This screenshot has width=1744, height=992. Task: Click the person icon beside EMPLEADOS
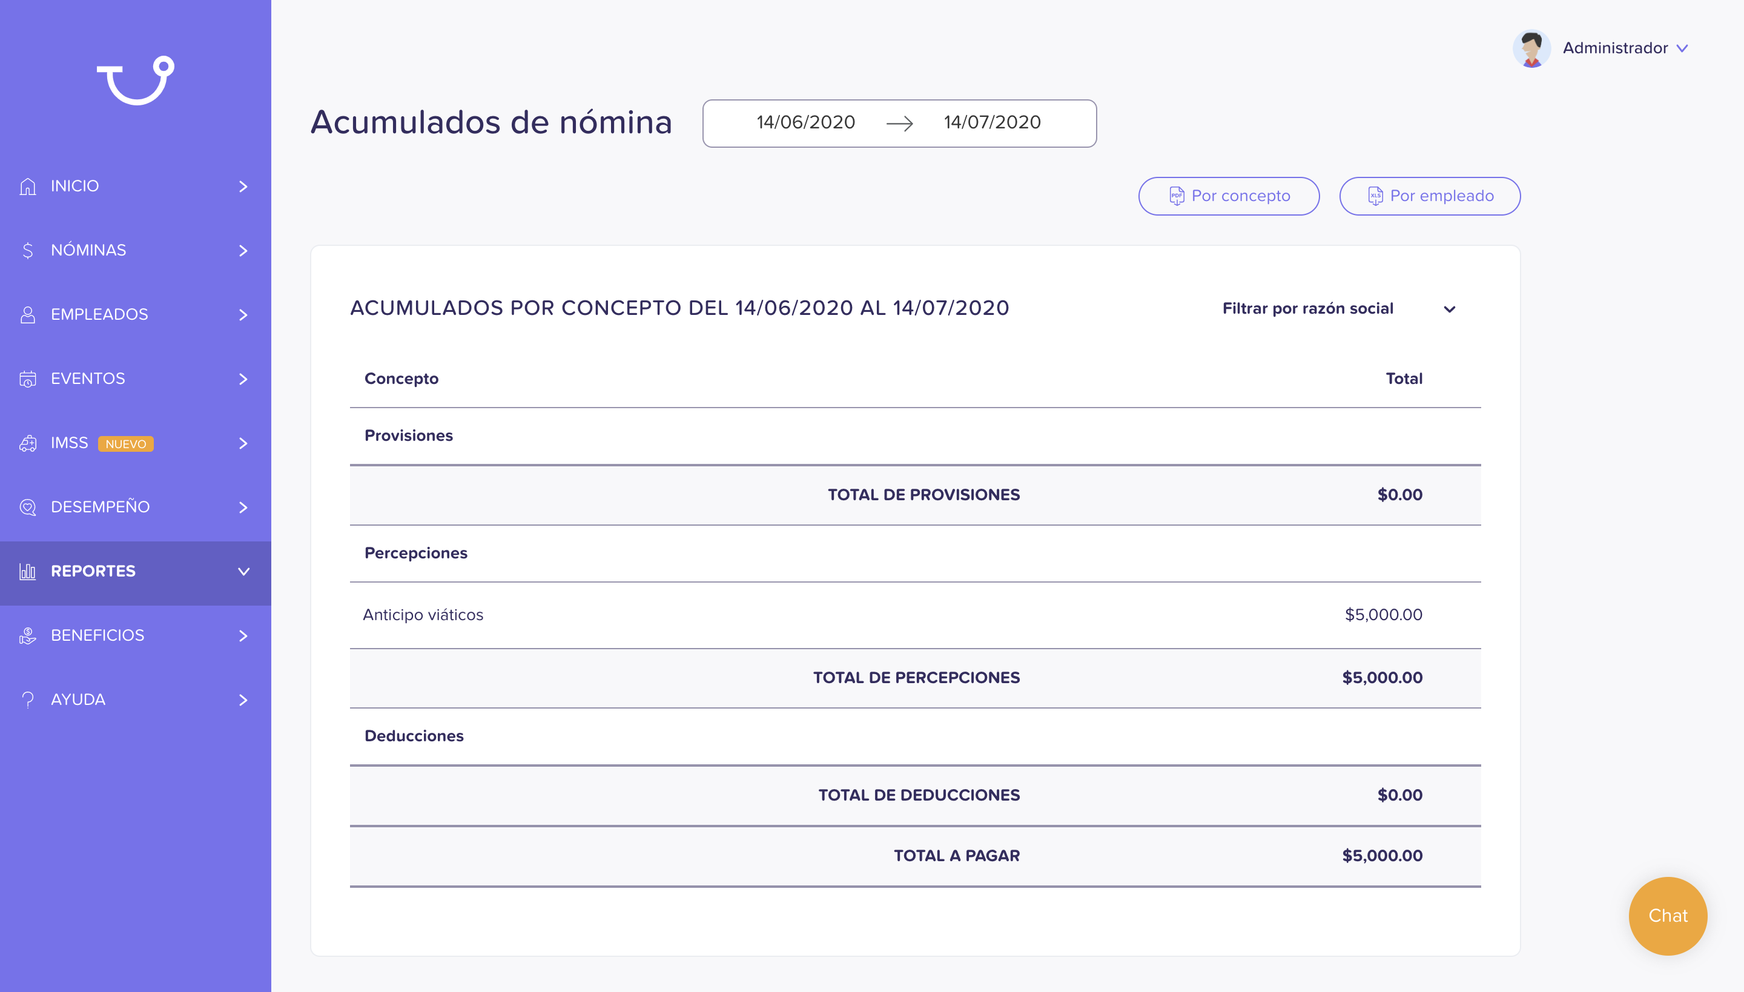28,314
